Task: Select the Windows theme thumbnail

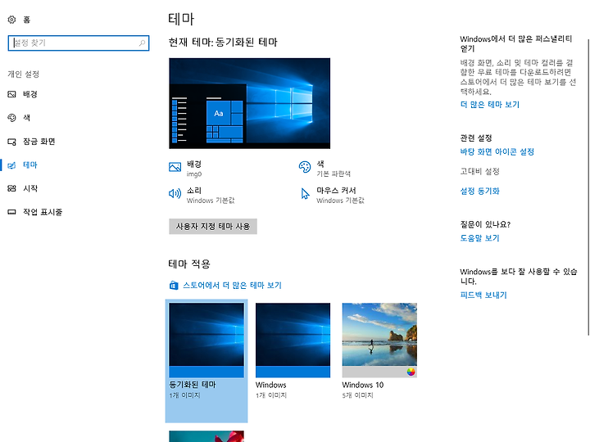Action: point(293,341)
